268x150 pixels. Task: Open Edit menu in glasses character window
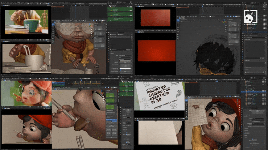click(5, 2)
